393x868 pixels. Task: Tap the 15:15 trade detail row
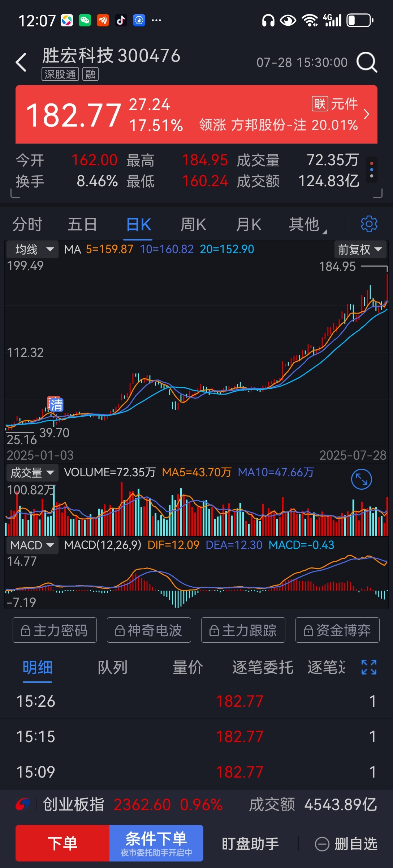click(x=196, y=736)
